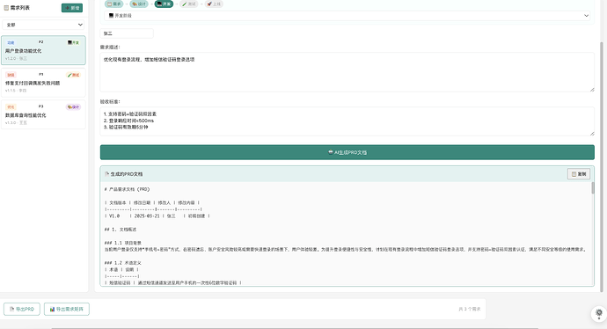
Task: Click the 复制 copy button
Action: coord(579,174)
